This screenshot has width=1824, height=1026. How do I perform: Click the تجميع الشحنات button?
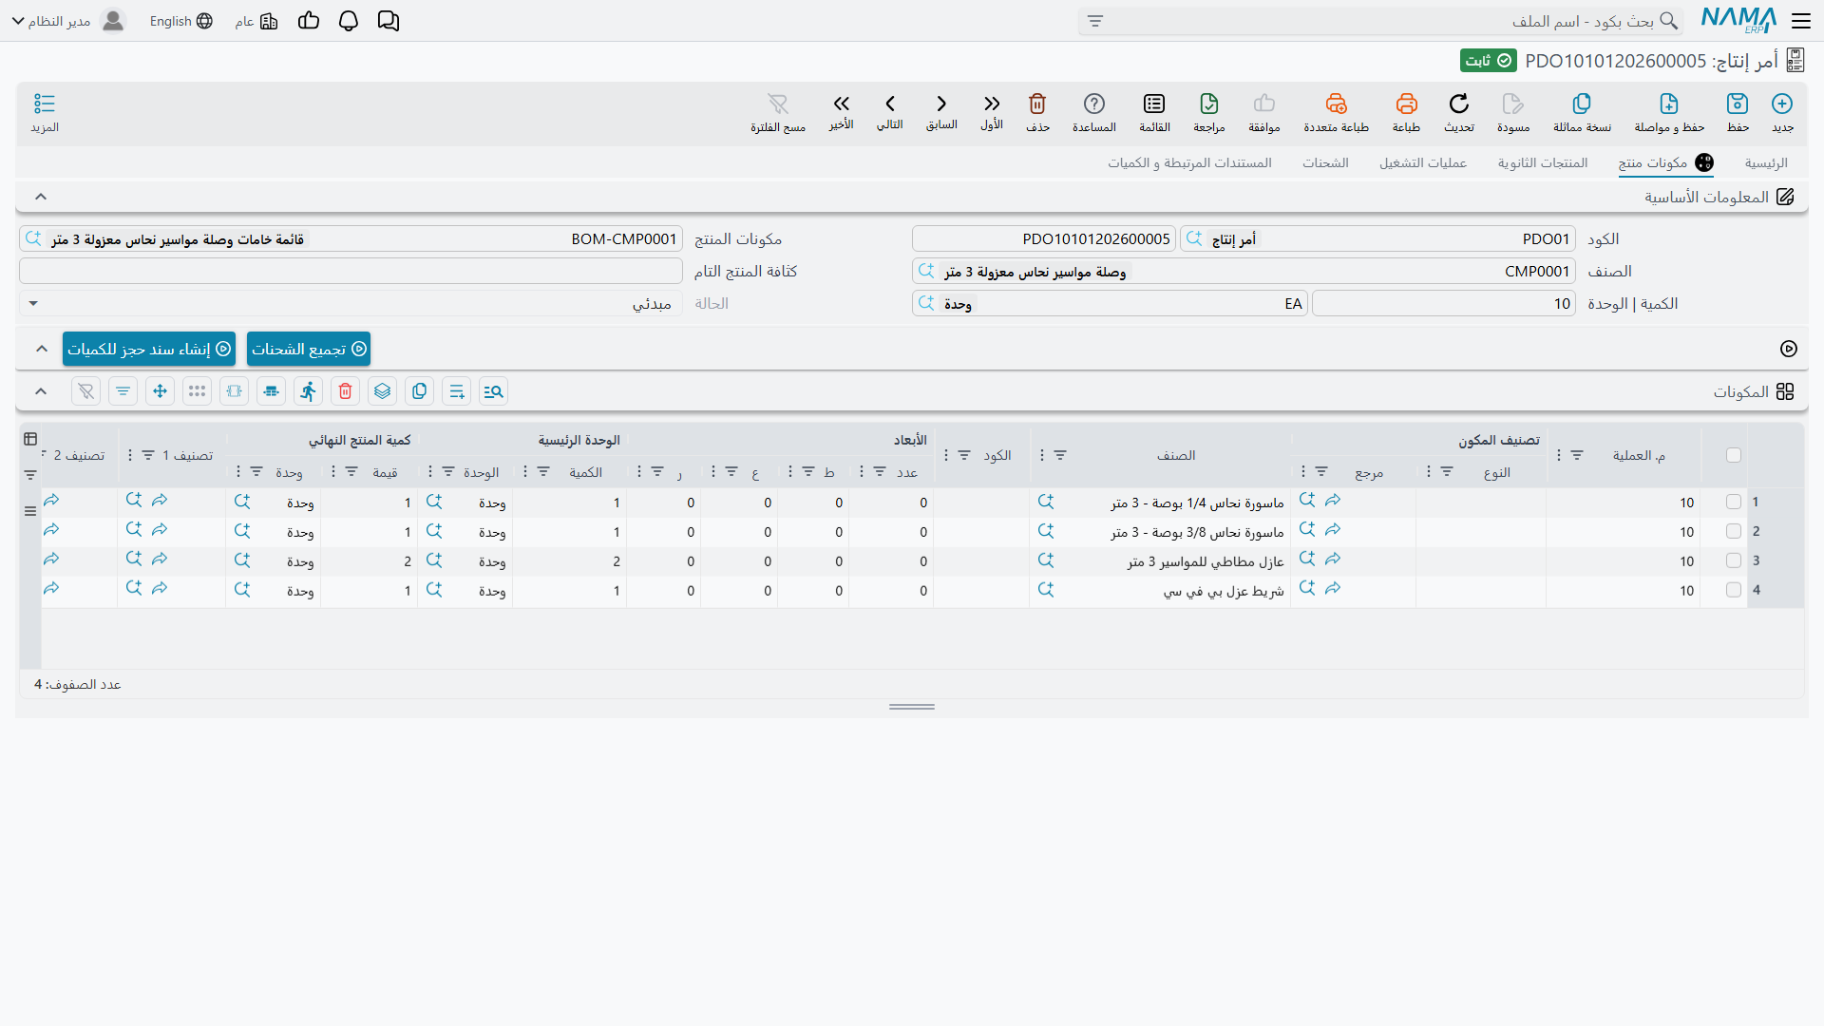click(309, 349)
